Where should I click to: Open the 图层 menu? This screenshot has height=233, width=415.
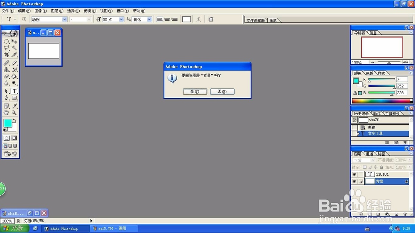(x=57, y=11)
